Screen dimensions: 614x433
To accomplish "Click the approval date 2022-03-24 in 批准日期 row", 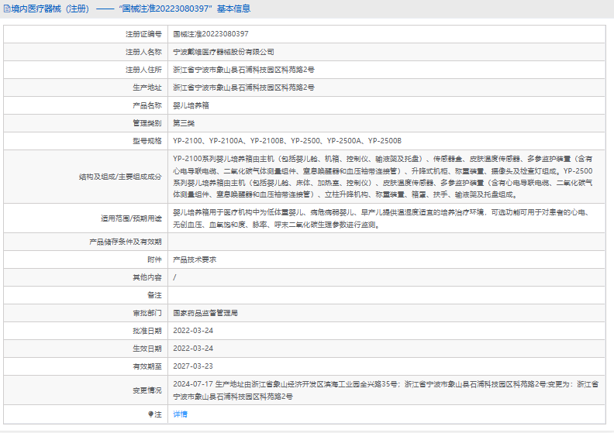I will click(193, 331).
